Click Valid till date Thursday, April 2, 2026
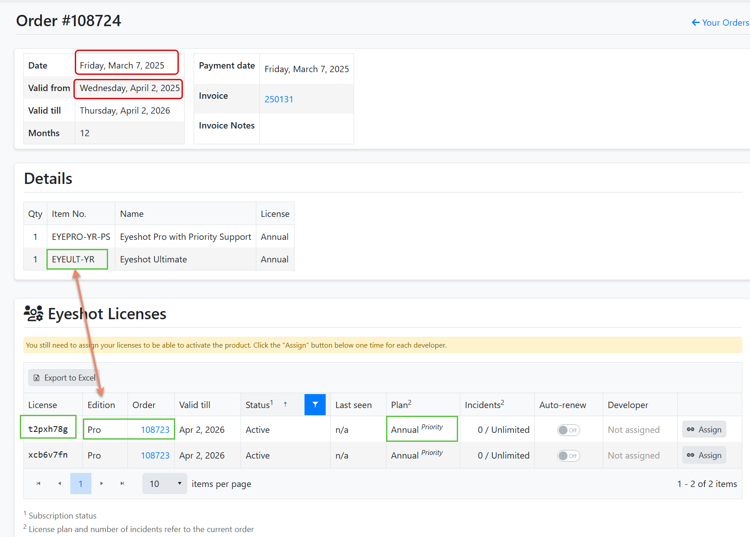Screen dimensions: 750x537 (x=125, y=110)
